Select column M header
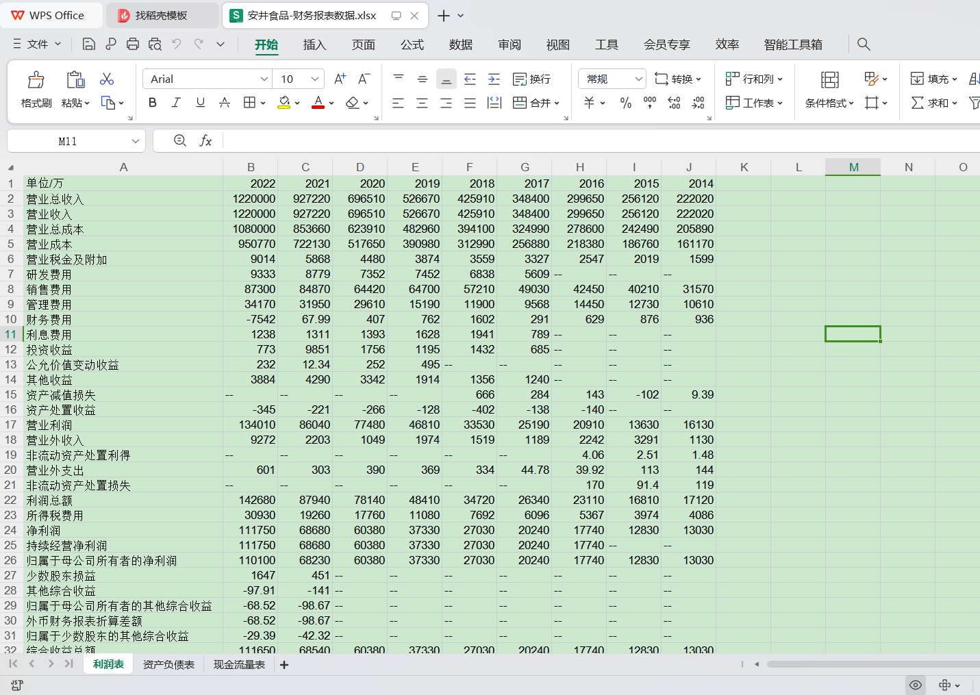Viewport: 980px width, 695px height. click(x=853, y=167)
